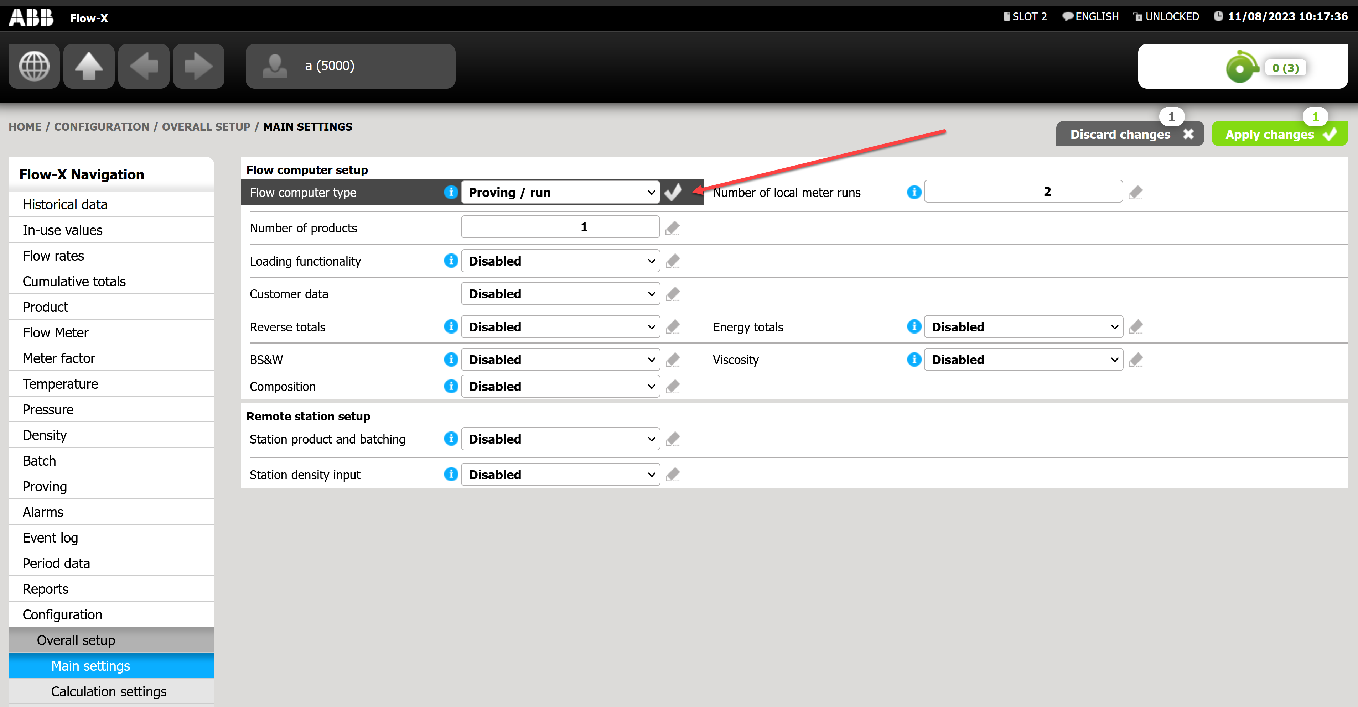Open the user a (5000) login panel
Screen dimensions: 1358x707
click(351, 66)
